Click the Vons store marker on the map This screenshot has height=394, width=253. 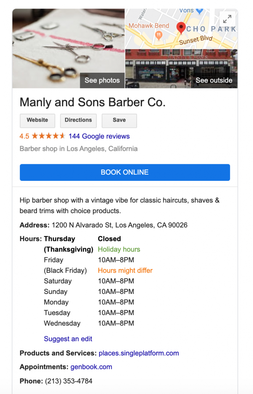pyautogui.click(x=199, y=11)
